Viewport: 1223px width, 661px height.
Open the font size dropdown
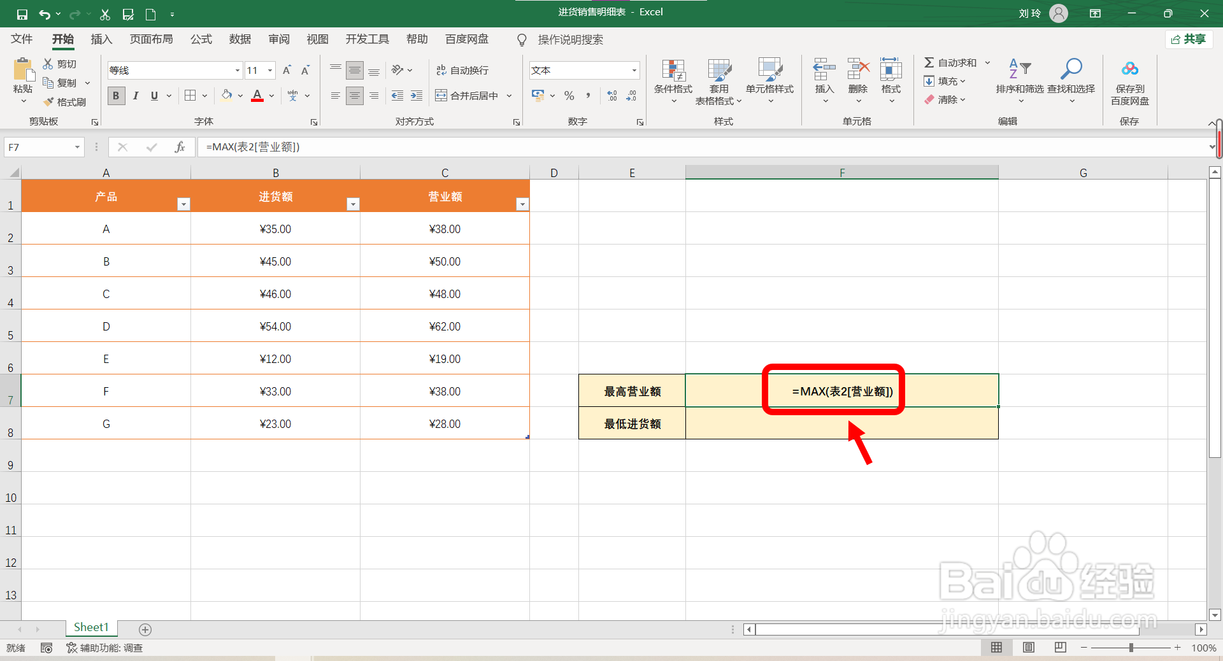tap(270, 71)
